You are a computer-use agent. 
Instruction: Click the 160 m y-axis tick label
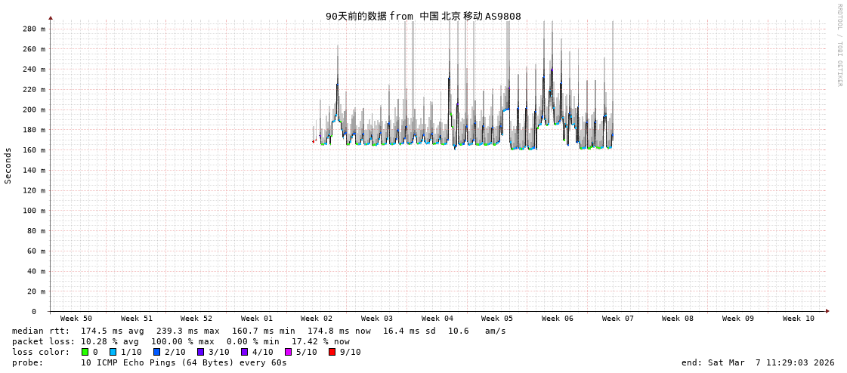click(x=34, y=150)
